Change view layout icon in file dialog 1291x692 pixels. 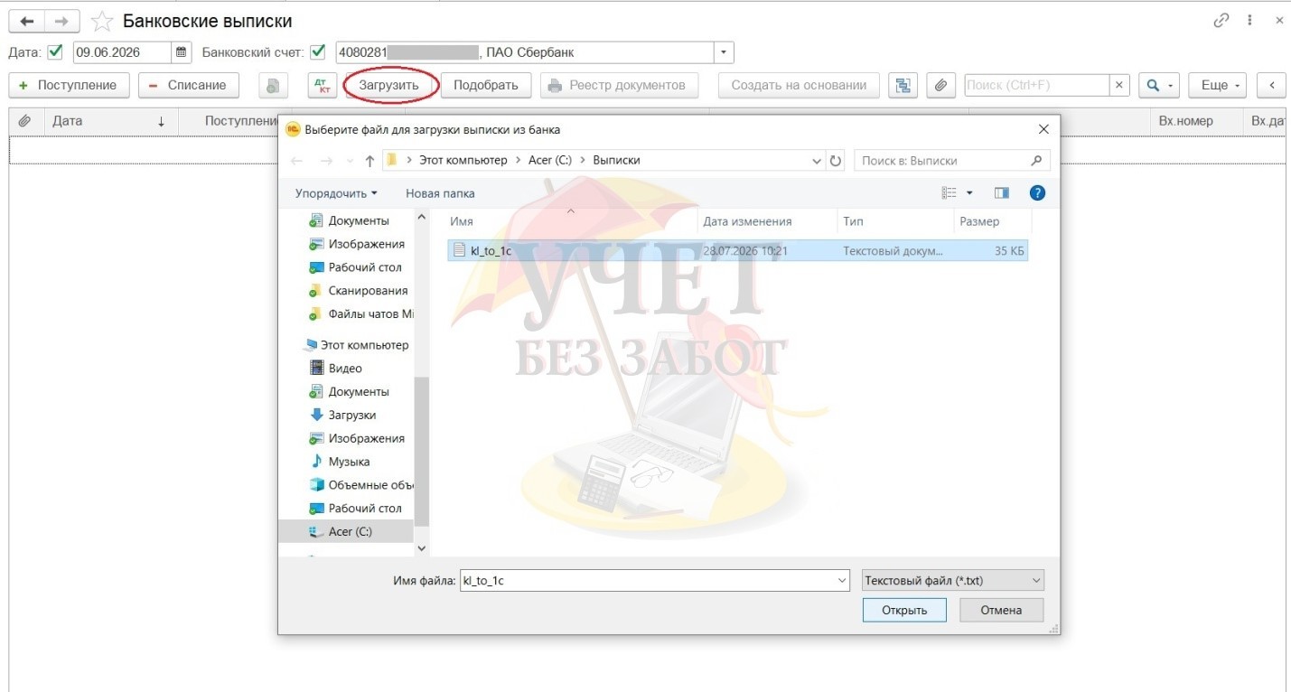click(x=950, y=193)
